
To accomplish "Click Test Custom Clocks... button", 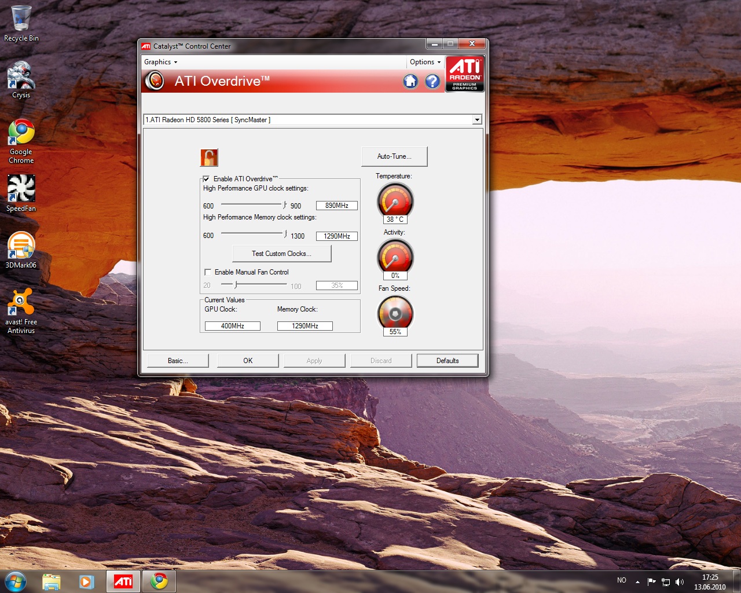I will [281, 254].
